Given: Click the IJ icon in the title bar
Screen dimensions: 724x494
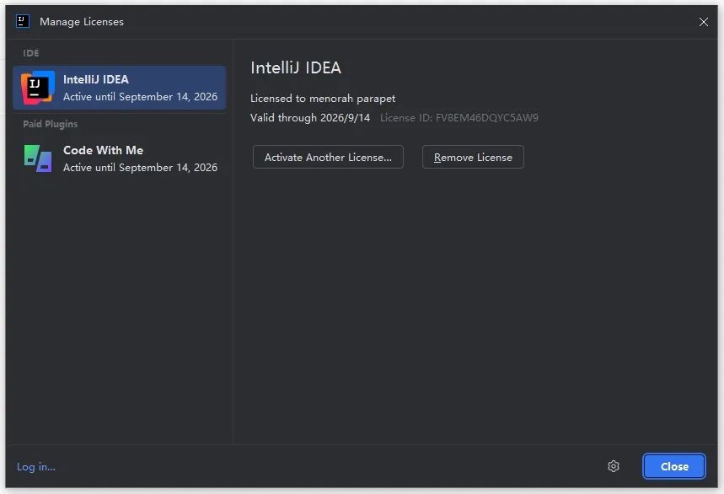Looking at the screenshot, I should pos(22,21).
